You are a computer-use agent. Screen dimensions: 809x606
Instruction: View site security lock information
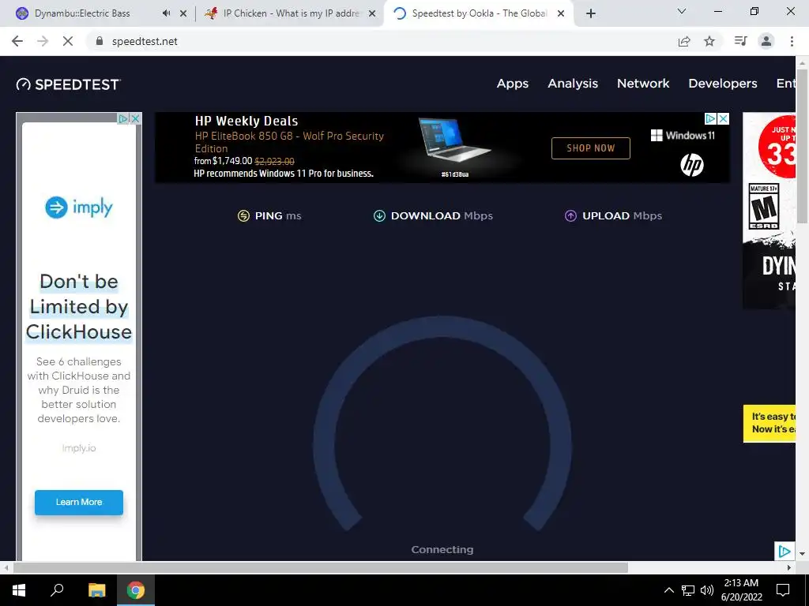pos(100,41)
